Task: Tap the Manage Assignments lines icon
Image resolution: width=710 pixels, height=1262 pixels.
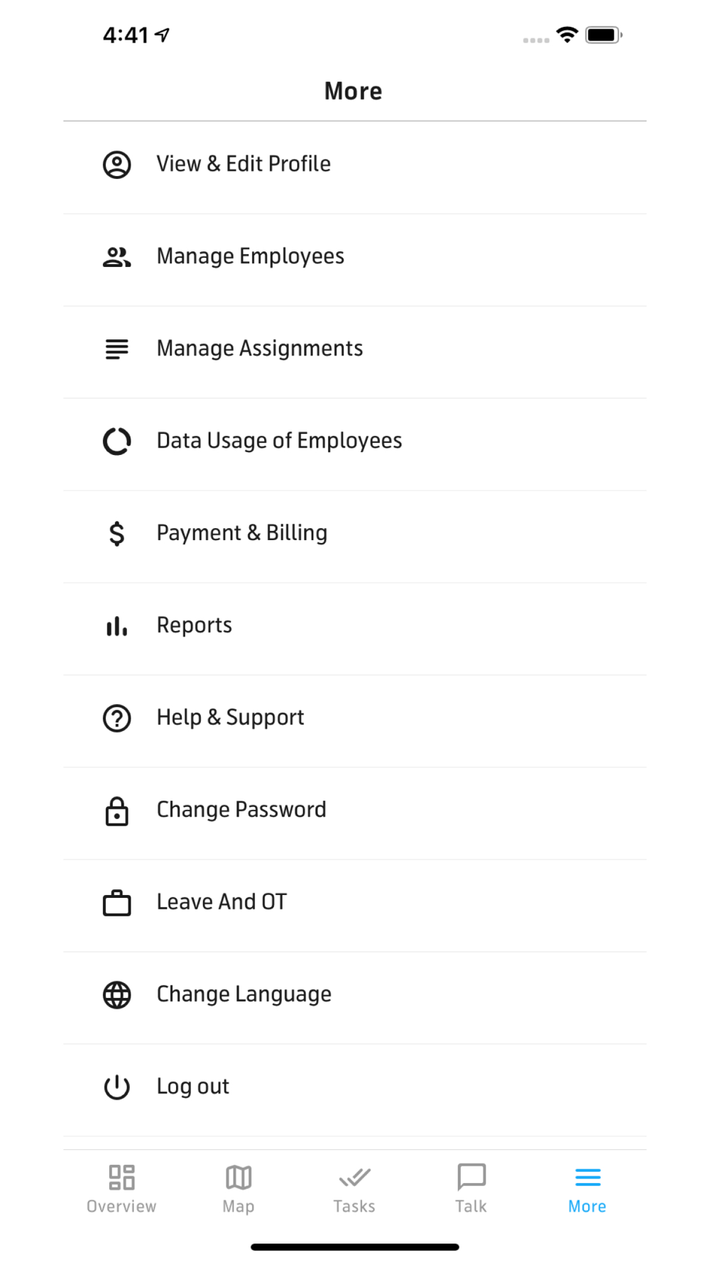Action: pos(117,349)
